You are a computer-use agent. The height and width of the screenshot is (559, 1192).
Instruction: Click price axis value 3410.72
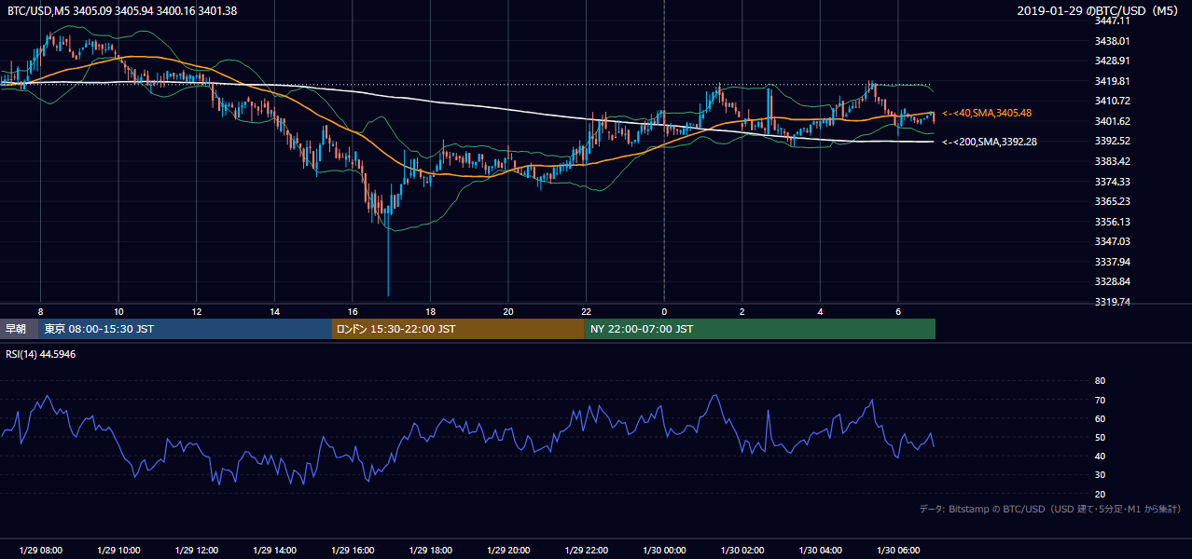tap(1112, 101)
